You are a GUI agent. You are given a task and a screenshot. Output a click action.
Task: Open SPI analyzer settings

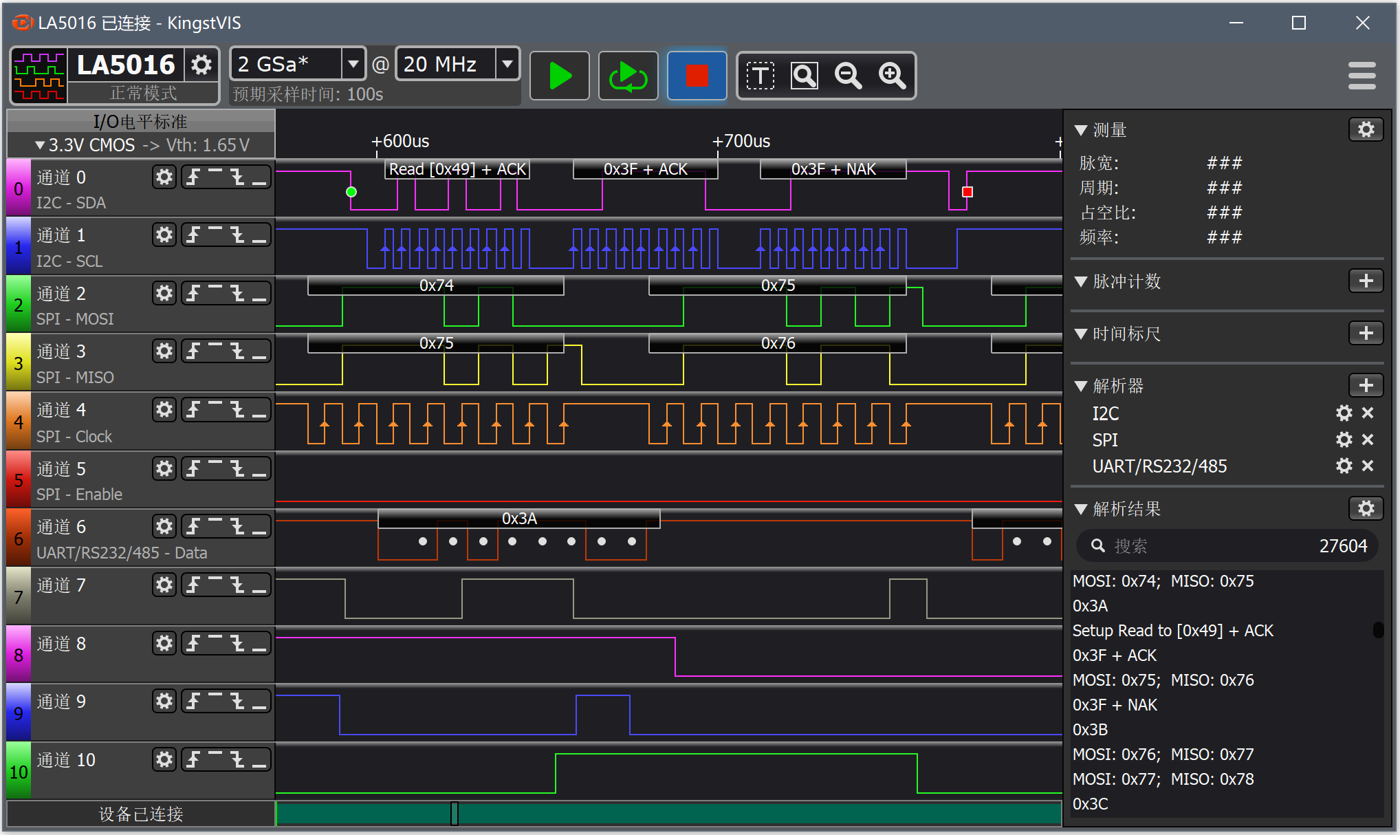[1344, 439]
